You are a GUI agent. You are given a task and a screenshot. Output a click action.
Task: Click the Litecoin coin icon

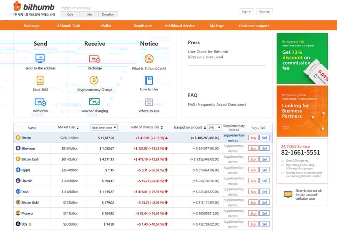[x=18, y=181]
